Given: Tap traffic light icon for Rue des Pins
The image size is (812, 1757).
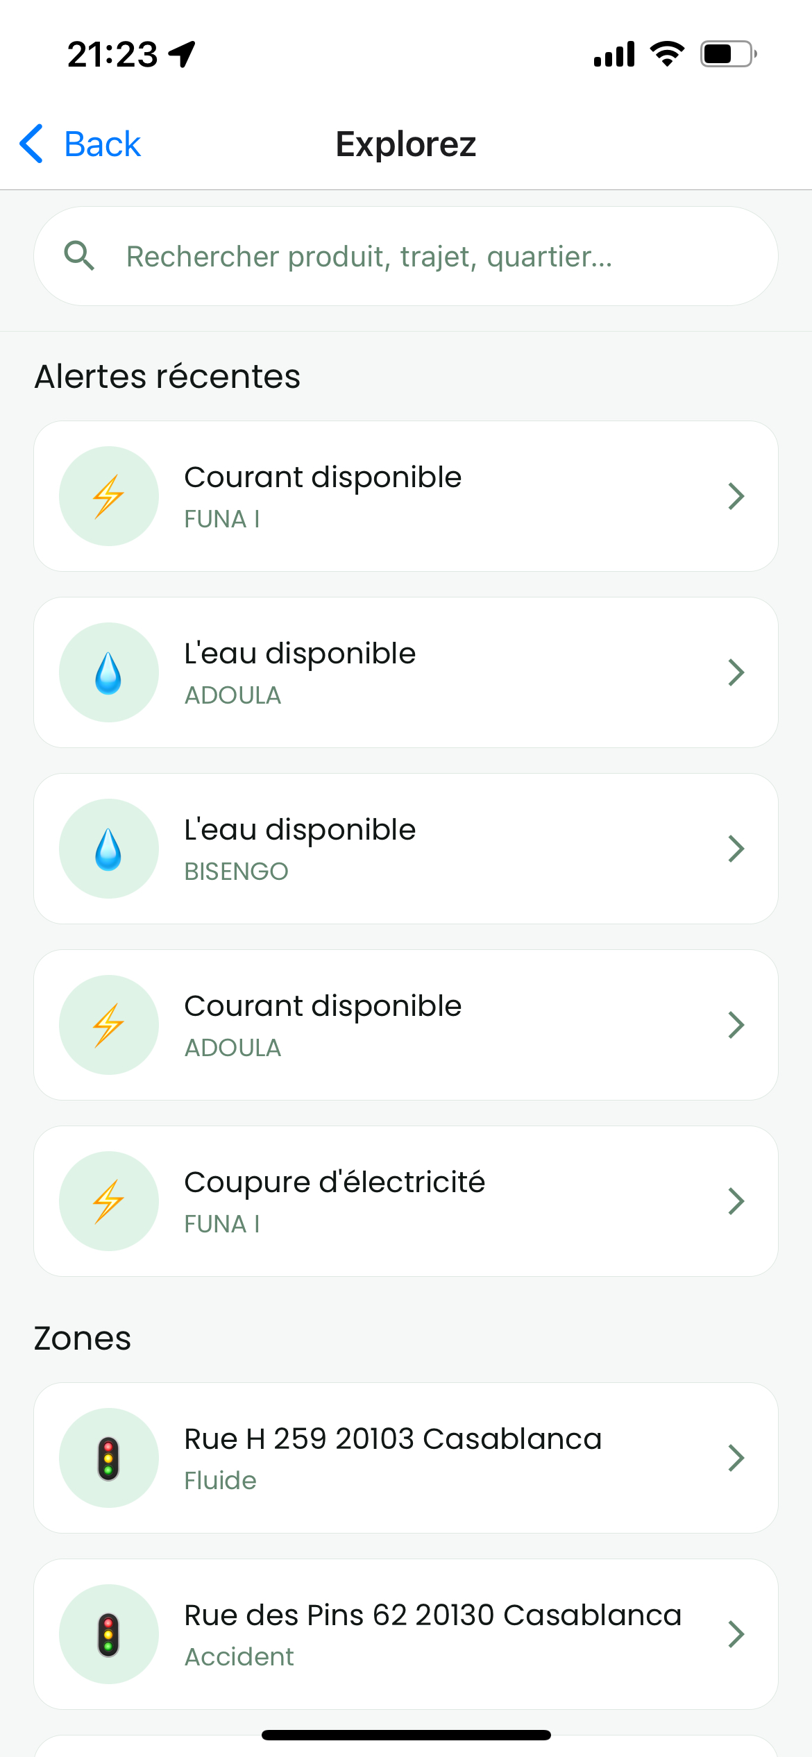Looking at the screenshot, I should pyautogui.click(x=109, y=1634).
